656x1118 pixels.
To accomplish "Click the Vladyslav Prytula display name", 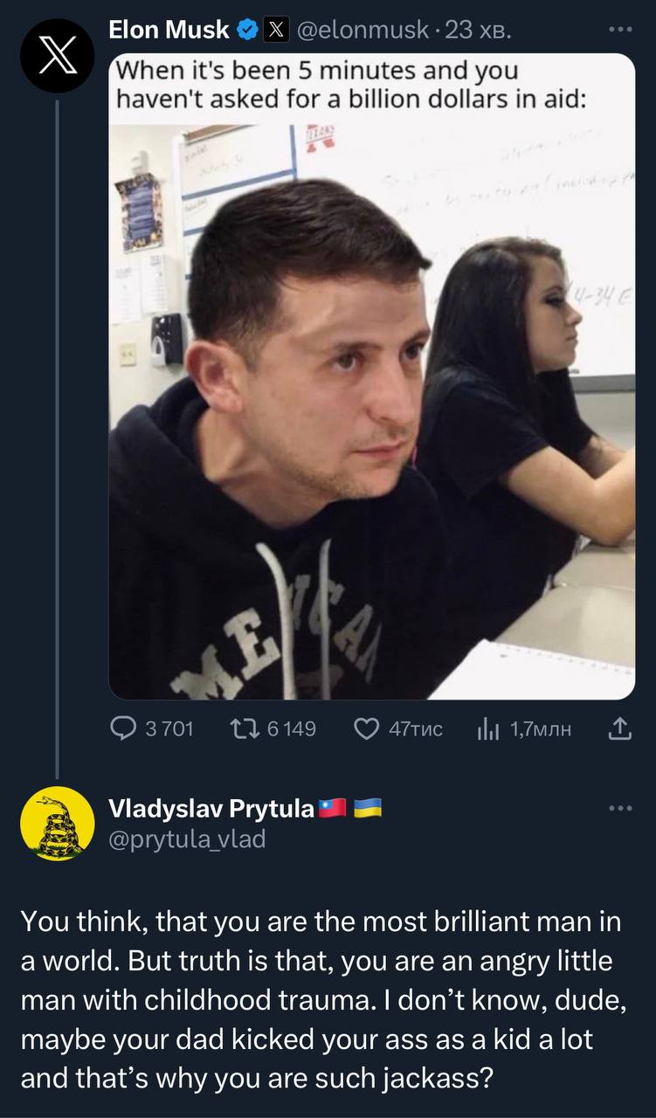I will coord(211,809).
